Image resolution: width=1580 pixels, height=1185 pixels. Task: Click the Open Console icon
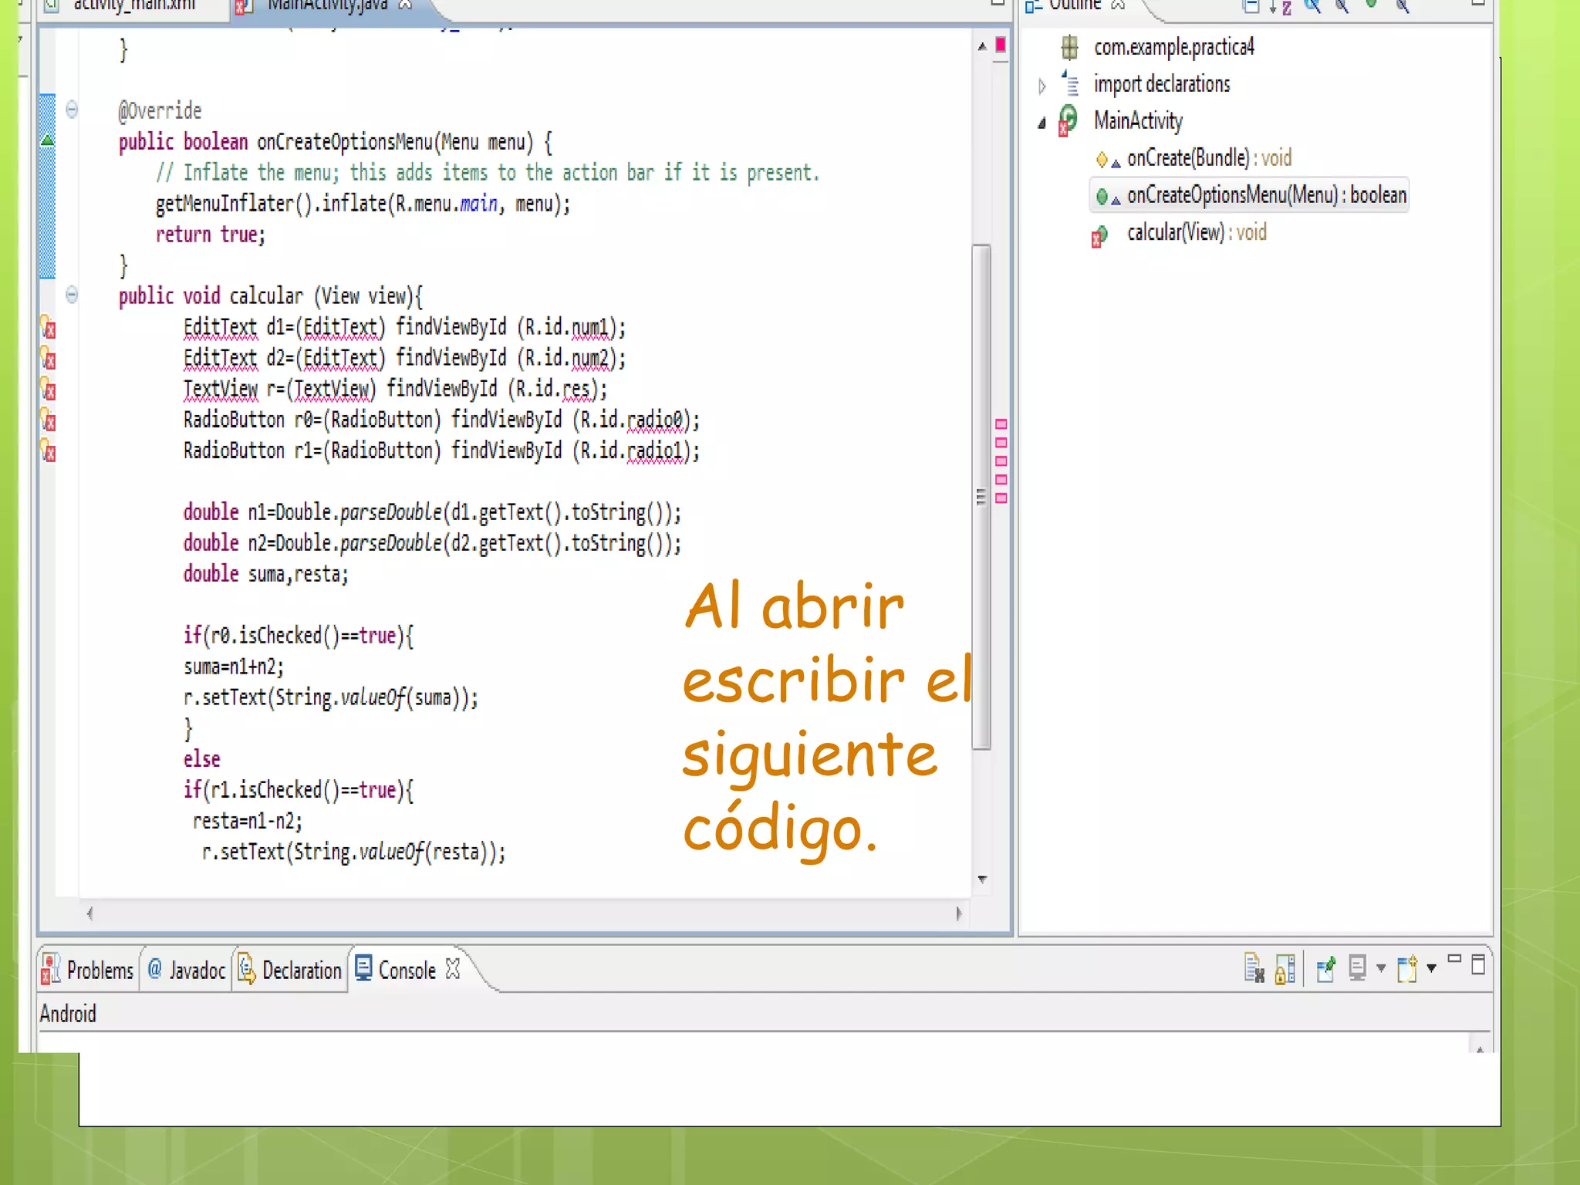(1406, 968)
